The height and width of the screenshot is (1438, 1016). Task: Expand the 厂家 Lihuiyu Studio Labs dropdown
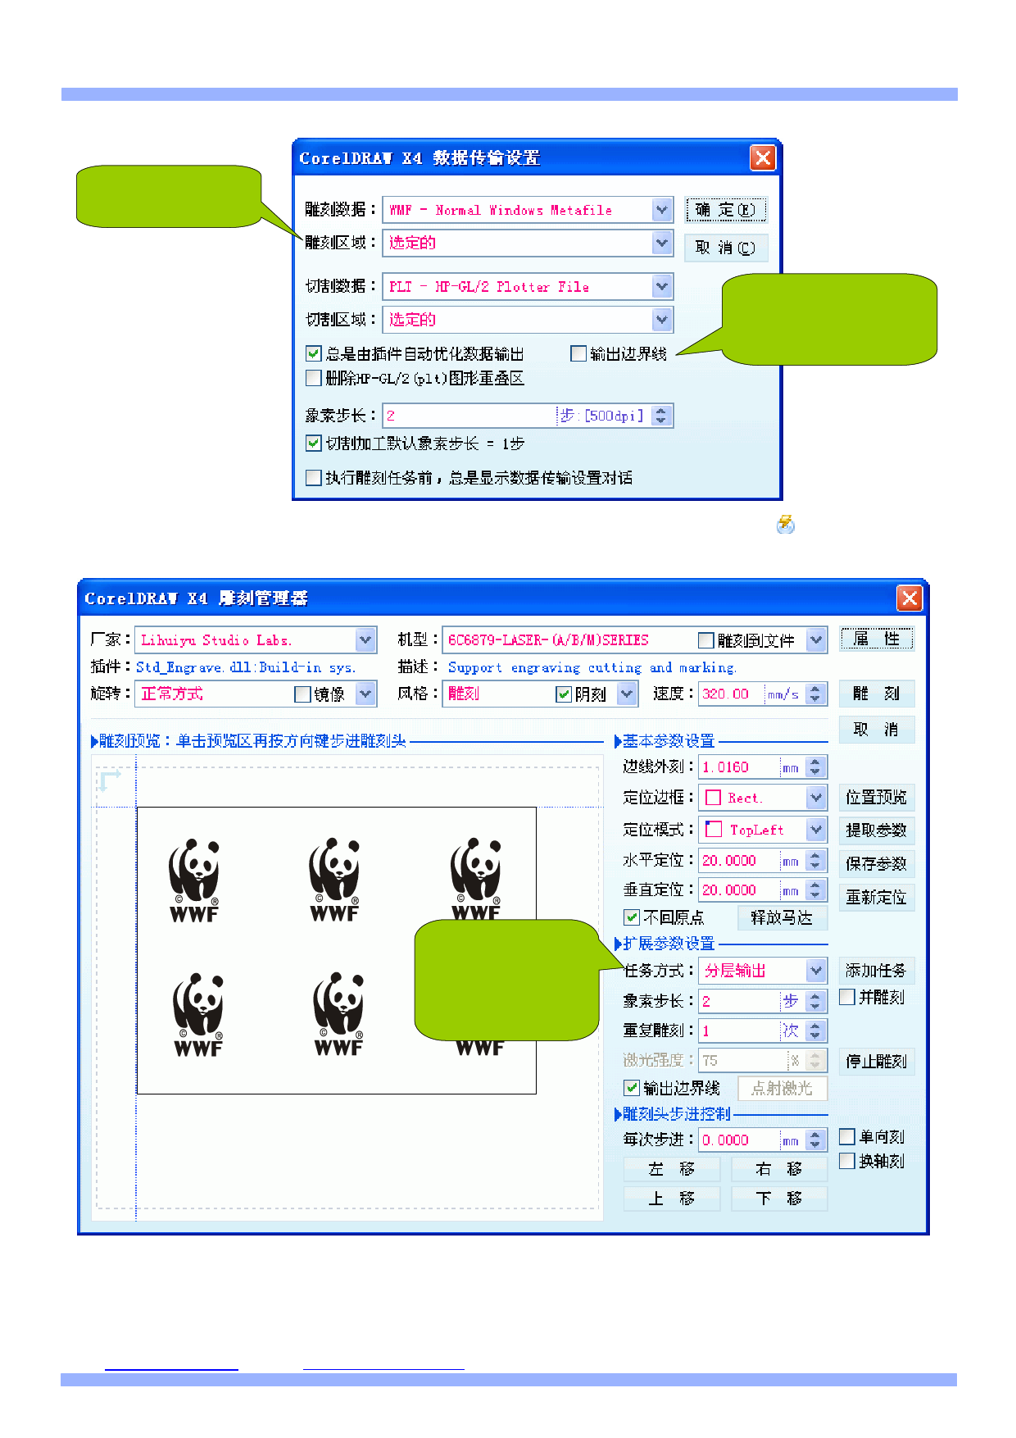point(365,640)
